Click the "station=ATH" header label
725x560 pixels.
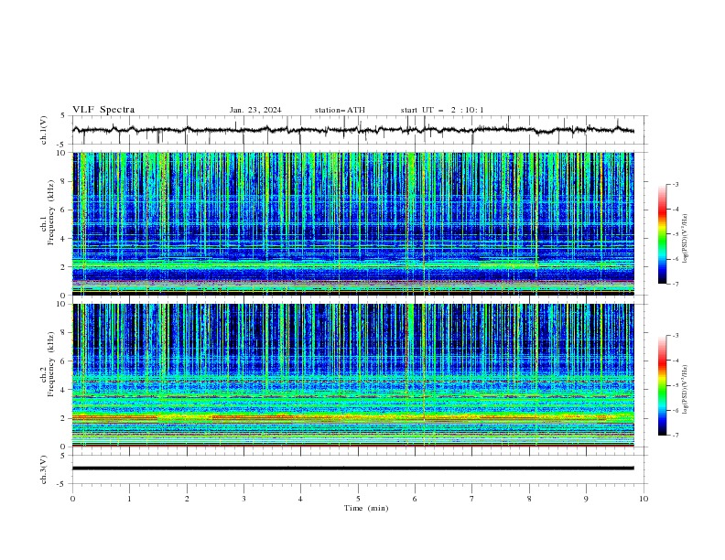tap(340, 110)
